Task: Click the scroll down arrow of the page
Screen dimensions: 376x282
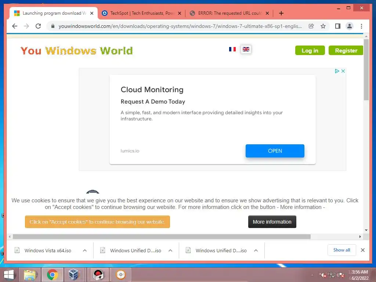Action: point(366,230)
